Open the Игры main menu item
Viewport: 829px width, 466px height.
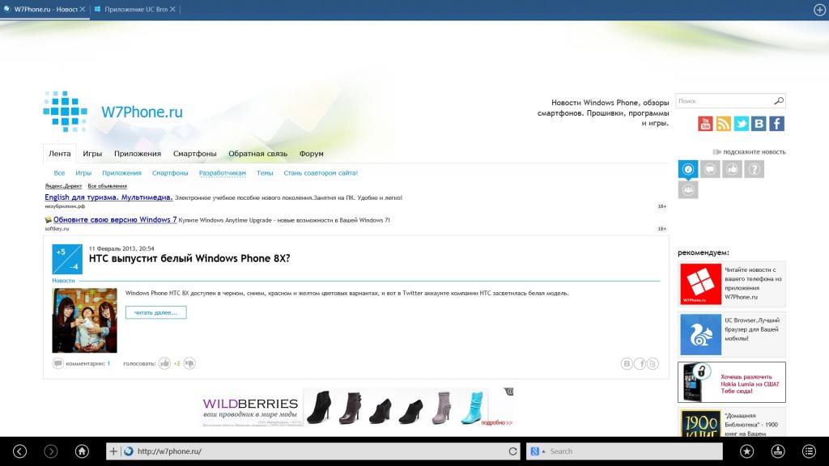point(92,154)
